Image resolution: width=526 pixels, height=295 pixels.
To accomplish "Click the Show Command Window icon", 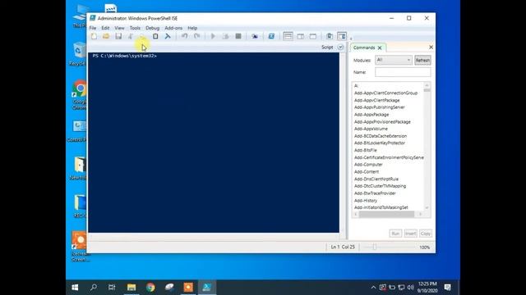I will point(330,36).
